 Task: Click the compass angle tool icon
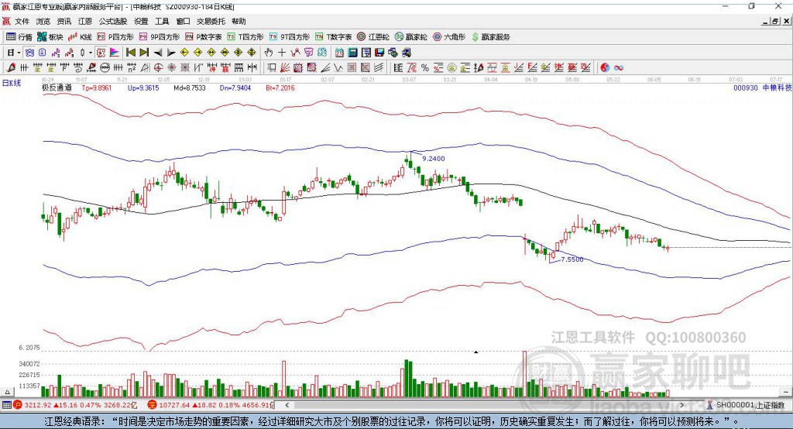tap(145, 67)
